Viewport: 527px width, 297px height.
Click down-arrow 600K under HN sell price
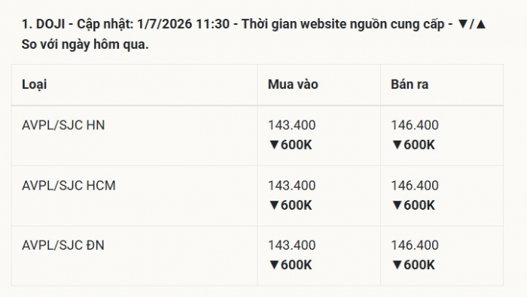tap(413, 145)
